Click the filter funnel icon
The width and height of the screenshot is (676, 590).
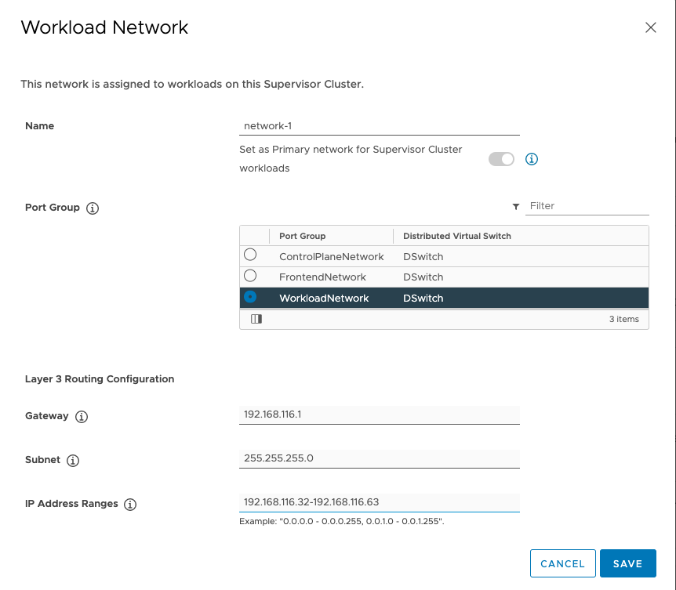click(x=516, y=207)
